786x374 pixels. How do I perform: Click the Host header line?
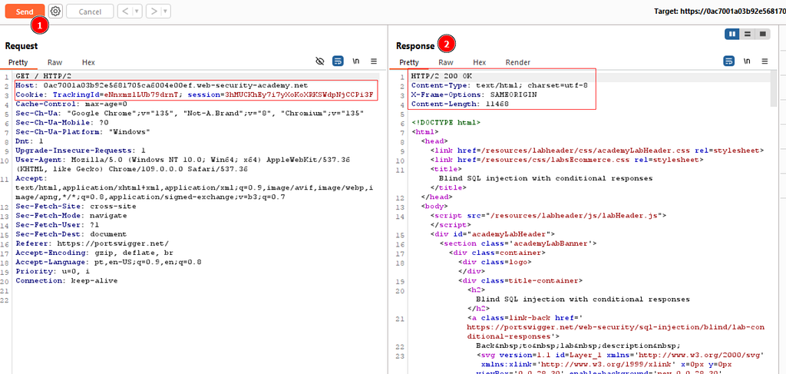click(x=161, y=85)
